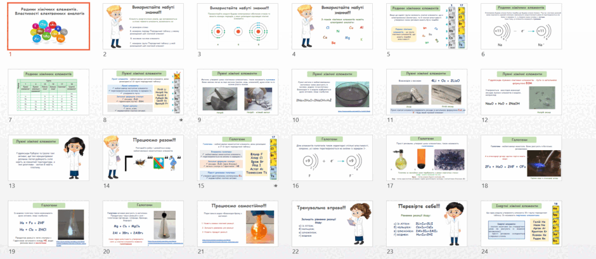
Task: Choose slide 13 with the girl scientist
Action: coord(49,158)
